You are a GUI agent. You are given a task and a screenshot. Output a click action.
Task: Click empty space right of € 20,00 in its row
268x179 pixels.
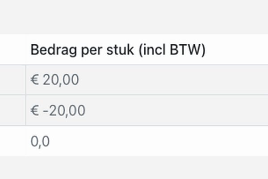point(179,80)
